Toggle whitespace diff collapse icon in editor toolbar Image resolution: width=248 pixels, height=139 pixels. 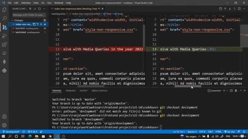click(234, 9)
